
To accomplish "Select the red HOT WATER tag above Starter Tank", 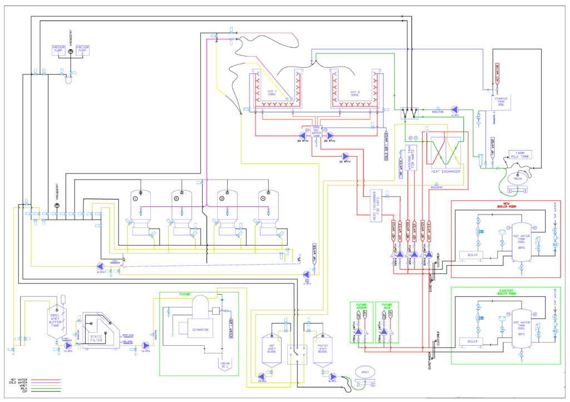I will [x=497, y=75].
